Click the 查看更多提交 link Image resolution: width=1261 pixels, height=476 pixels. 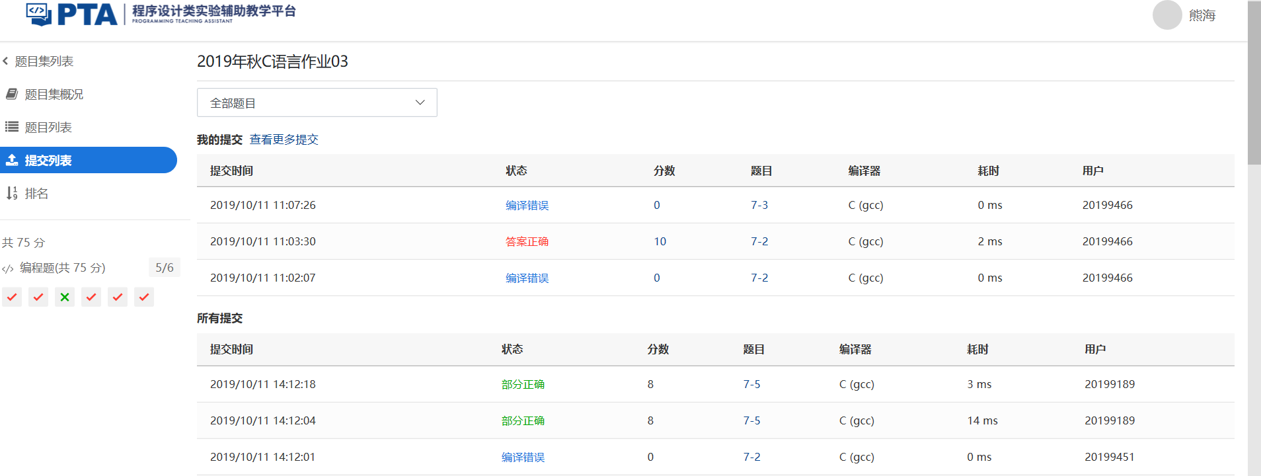(284, 139)
